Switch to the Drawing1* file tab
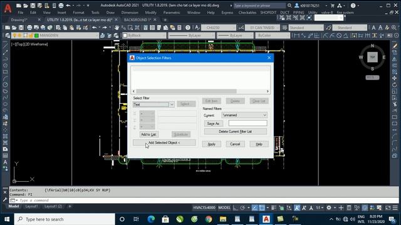Image resolution: width=401 pixels, height=225 pixels. tap(19, 19)
